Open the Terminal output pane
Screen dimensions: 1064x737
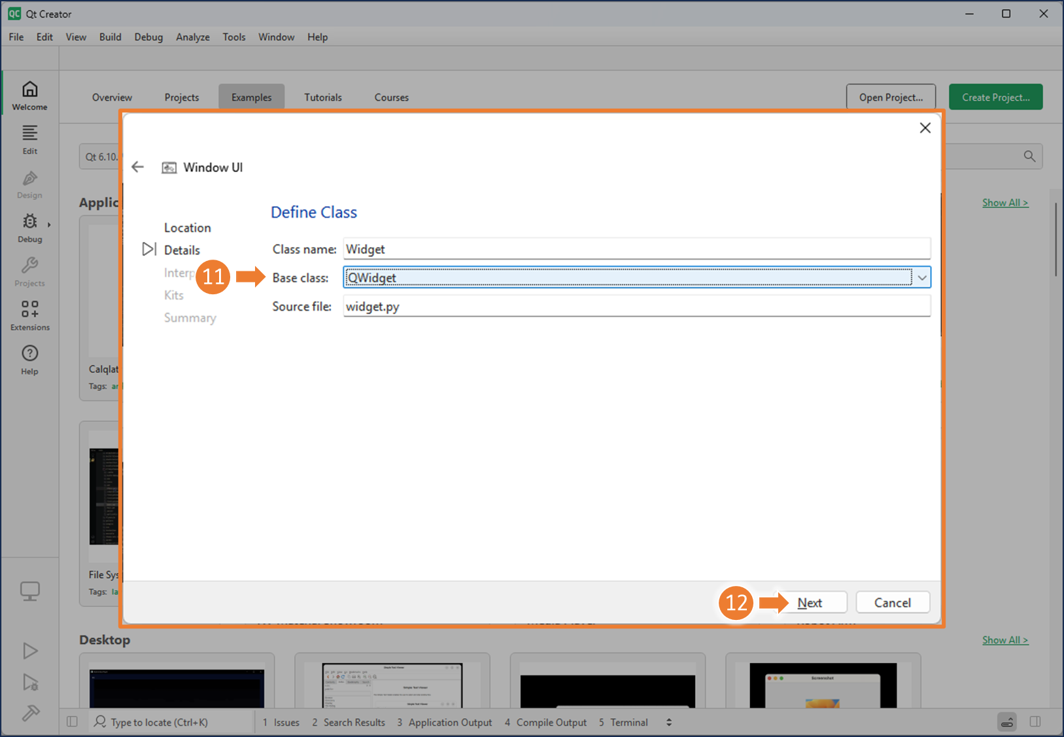(623, 722)
